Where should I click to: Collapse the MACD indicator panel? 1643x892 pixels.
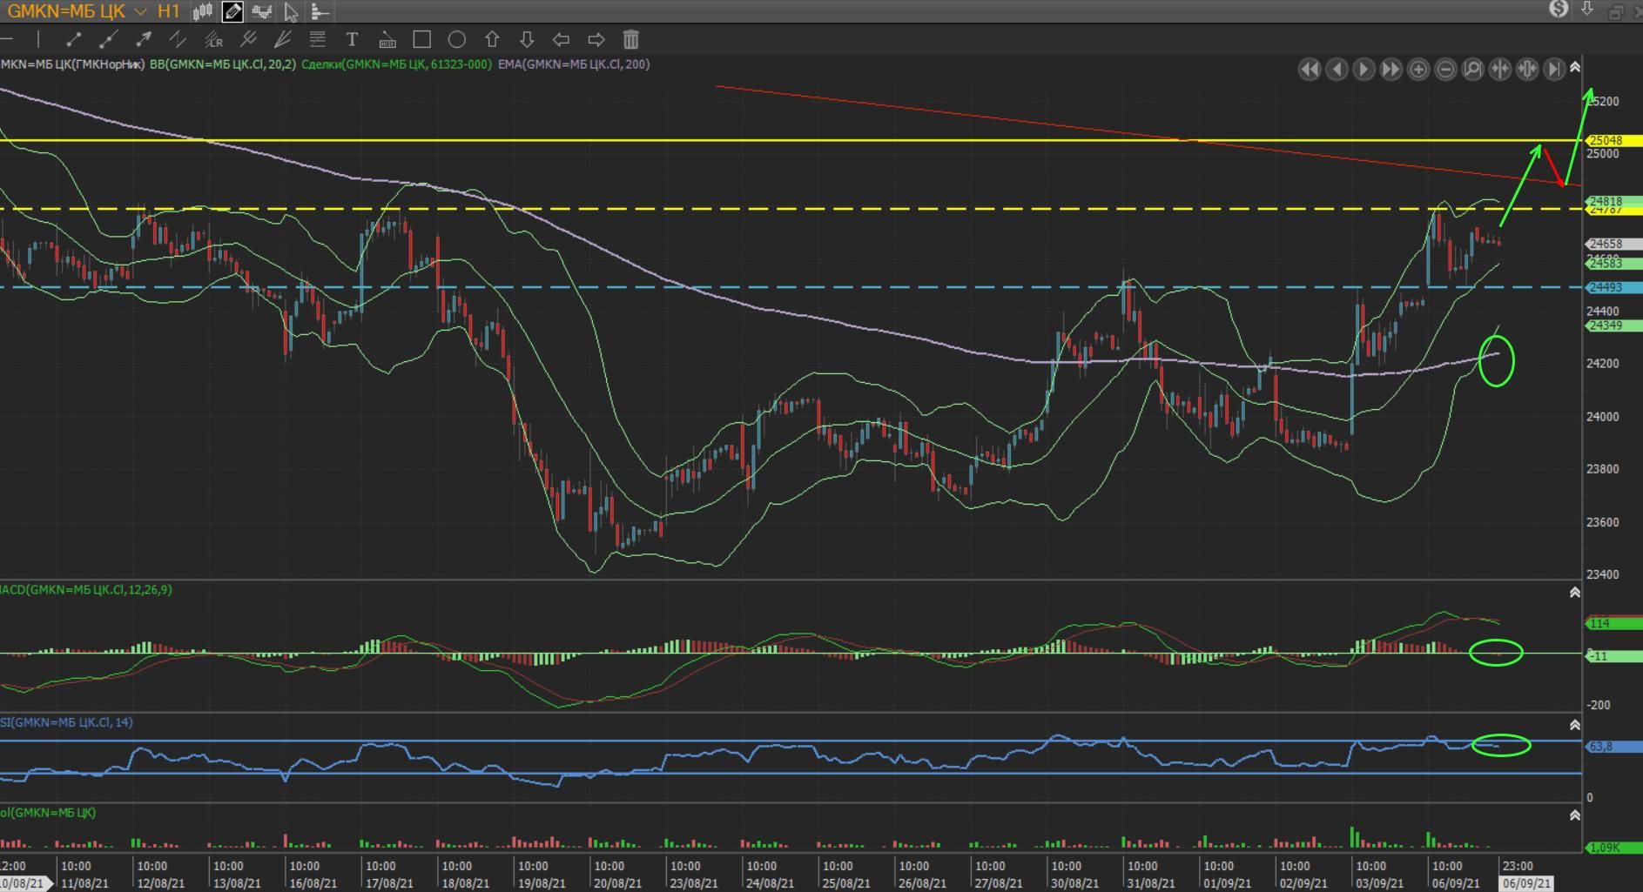click(1574, 593)
